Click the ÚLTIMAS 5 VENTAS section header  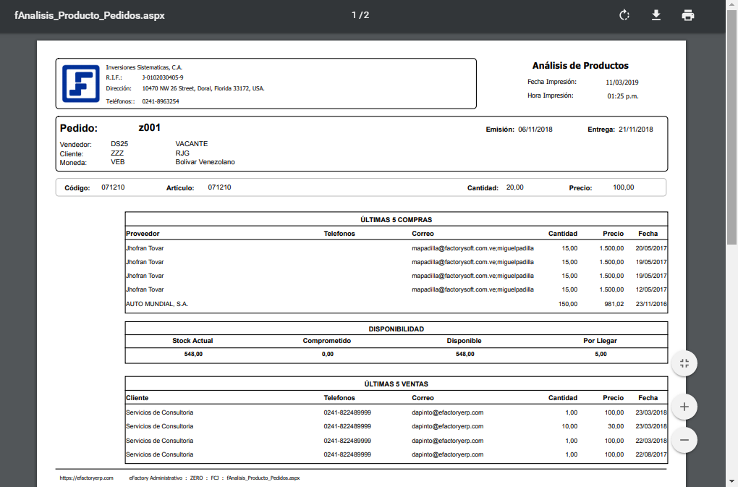click(x=396, y=384)
